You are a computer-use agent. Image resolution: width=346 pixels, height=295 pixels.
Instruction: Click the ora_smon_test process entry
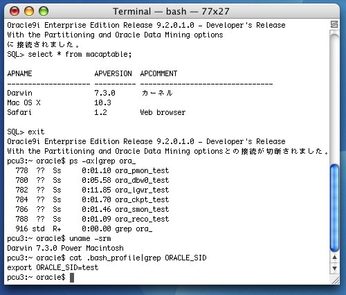[142, 209]
